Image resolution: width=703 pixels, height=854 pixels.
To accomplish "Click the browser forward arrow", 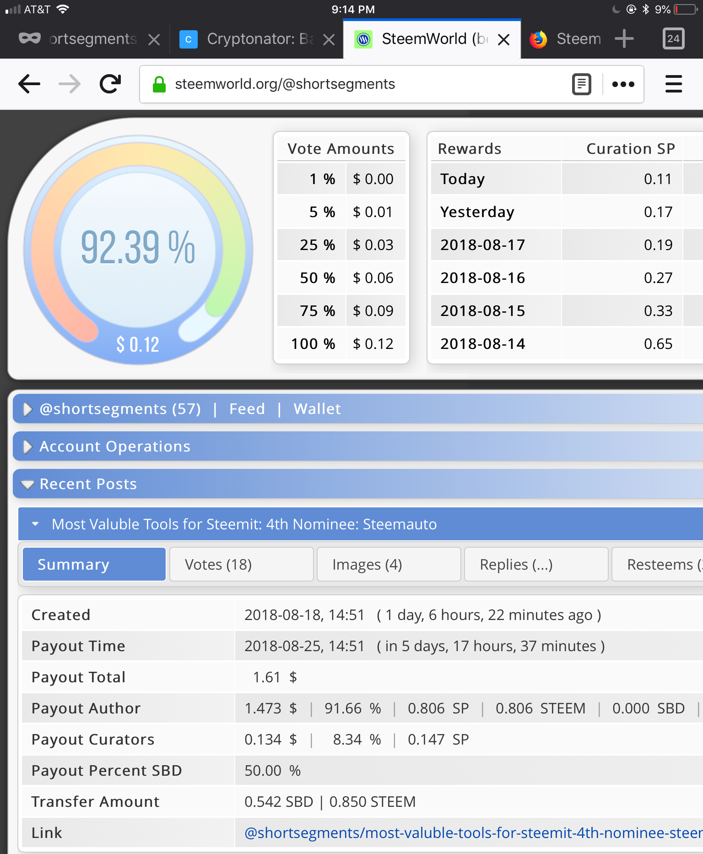I will [70, 84].
